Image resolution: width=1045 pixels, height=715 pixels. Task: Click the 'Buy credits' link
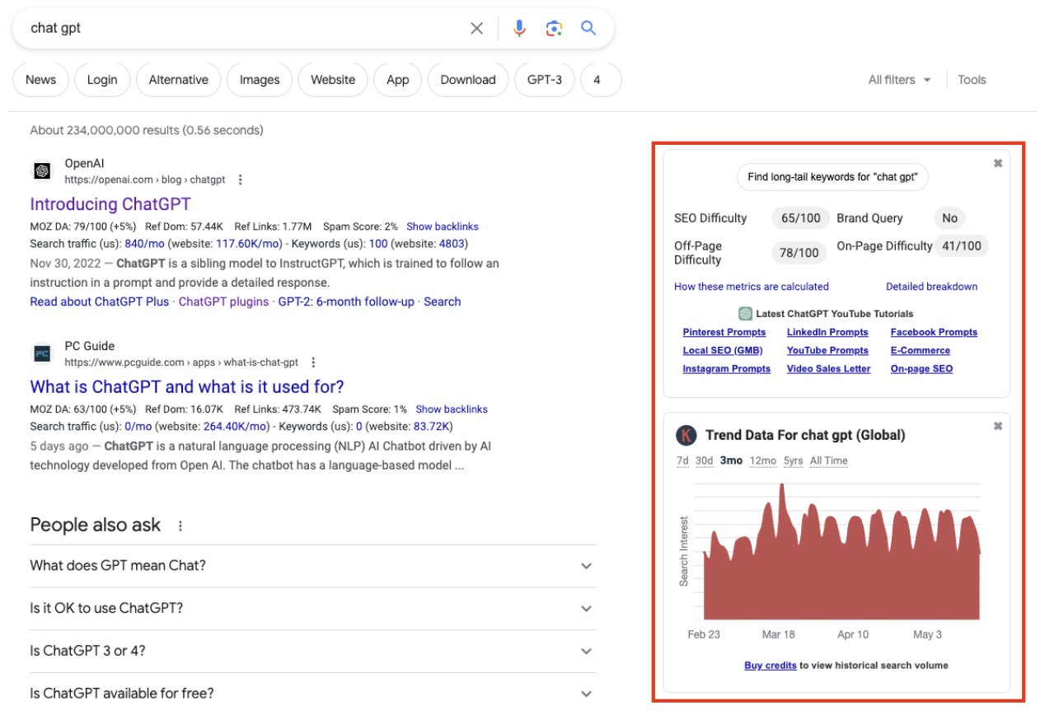click(770, 666)
